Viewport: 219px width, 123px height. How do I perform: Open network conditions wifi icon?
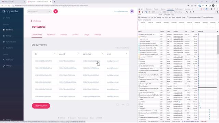coord(187,12)
